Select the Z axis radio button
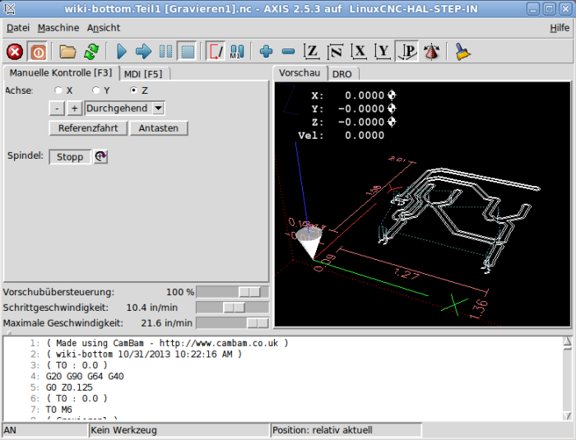The height and width of the screenshot is (440, 576). [134, 90]
